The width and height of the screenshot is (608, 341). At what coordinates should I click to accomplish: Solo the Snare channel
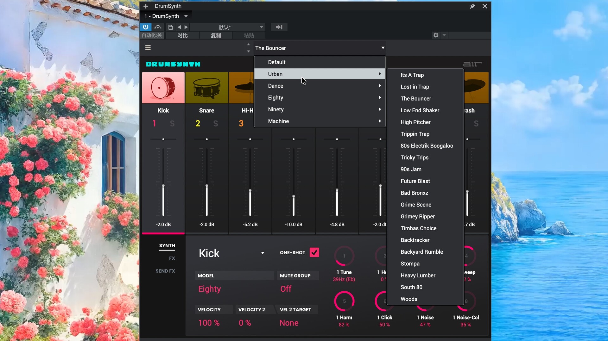(x=216, y=123)
